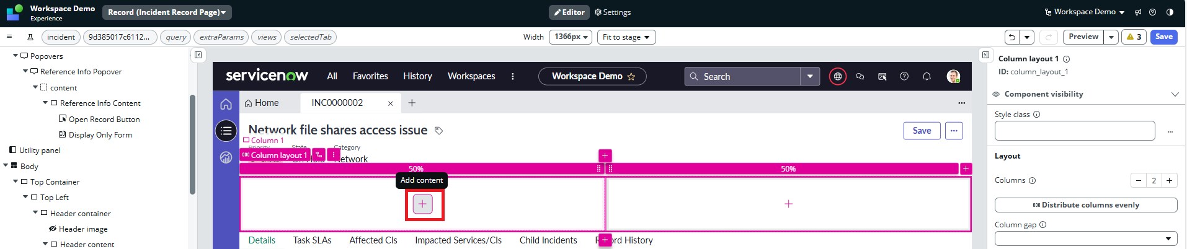Open the Record (Incident Record Page) dropdown
The image size is (1187, 249).
pos(167,12)
